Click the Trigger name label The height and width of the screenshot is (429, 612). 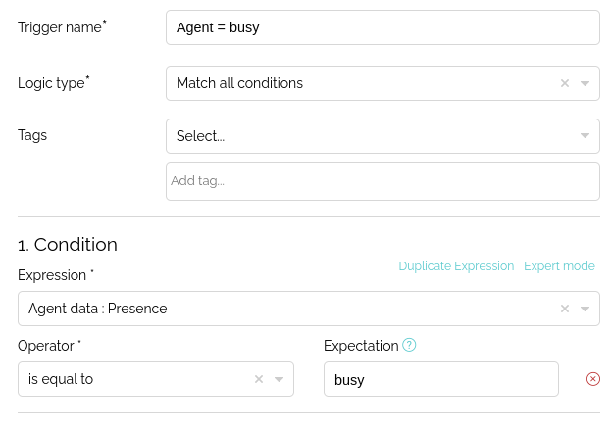pos(62,27)
